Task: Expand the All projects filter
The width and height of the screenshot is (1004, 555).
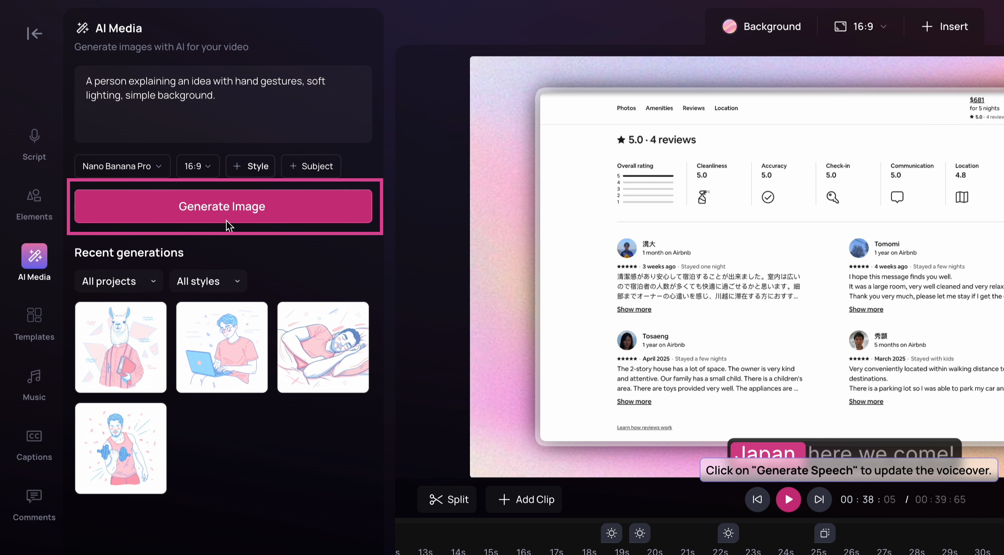Action: point(118,281)
